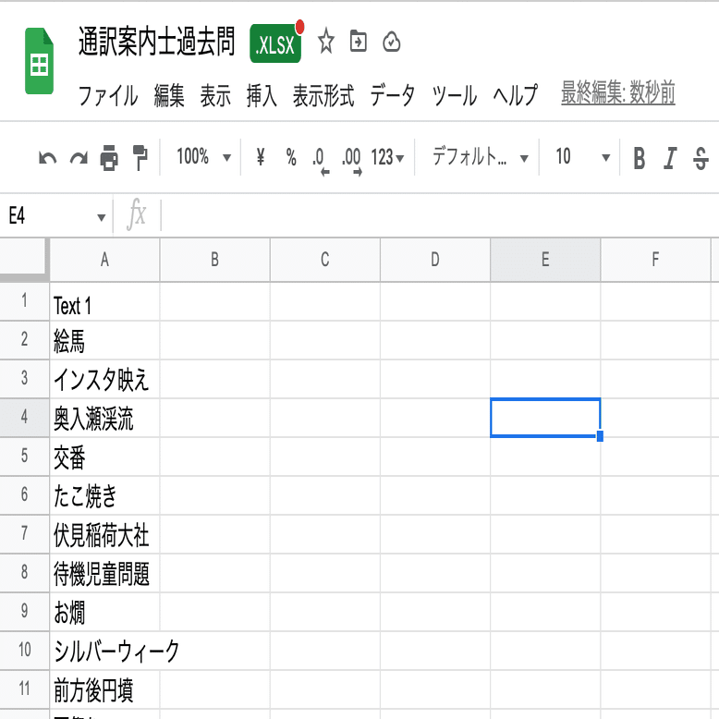This screenshot has width=719, height=719.
Task: Open the ファイル menu
Action: pos(108,95)
